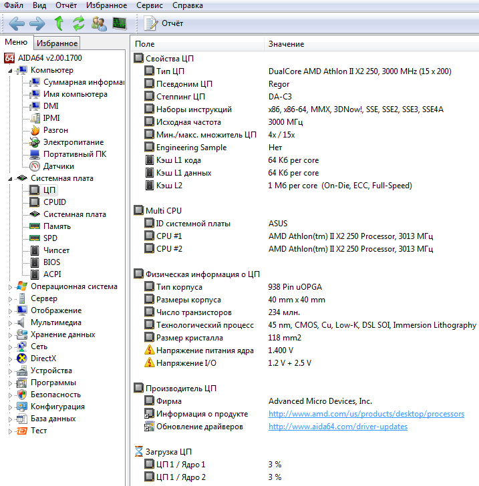479x486 pixels.
Task: Expand the Устройства tree node
Action: click(10, 371)
